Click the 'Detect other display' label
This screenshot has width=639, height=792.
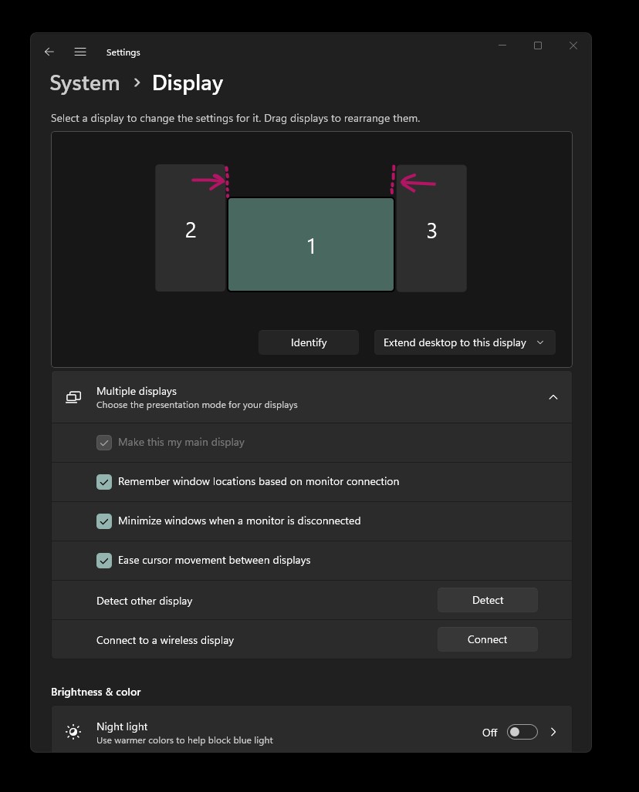click(x=144, y=601)
